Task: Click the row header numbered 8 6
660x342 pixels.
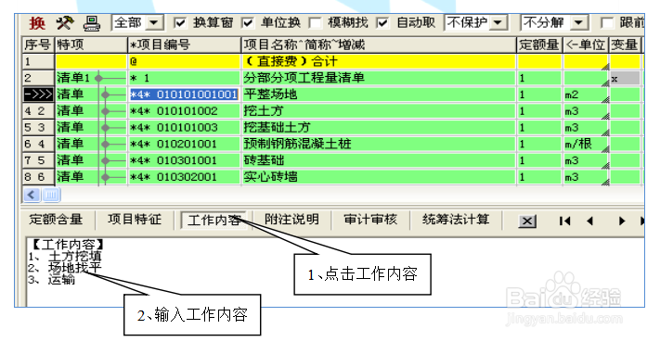Action: pyautogui.click(x=38, y=176)
